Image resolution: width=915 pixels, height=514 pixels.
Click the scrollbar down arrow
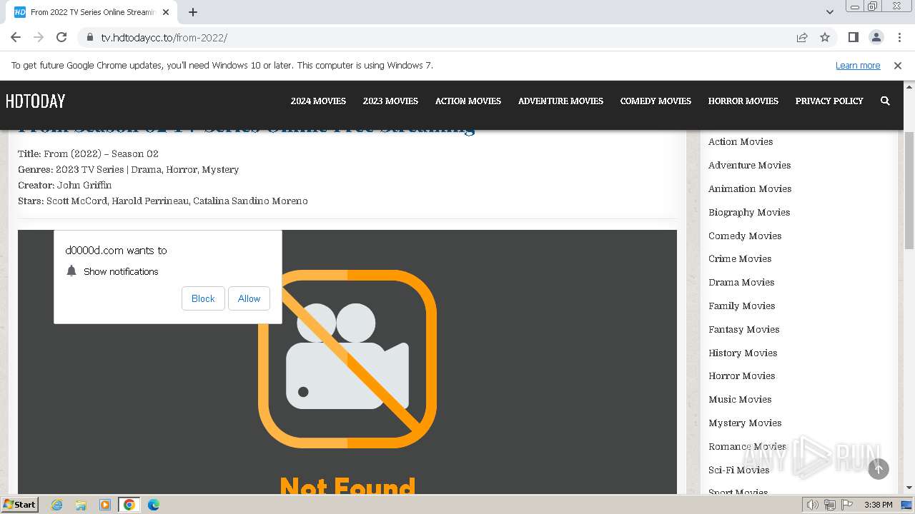coord(909,488)
